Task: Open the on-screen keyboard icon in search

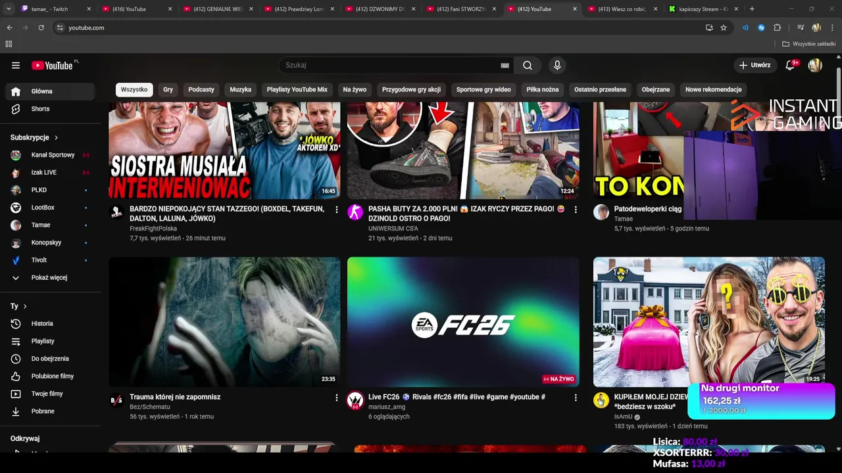Action: [x=505, y=65]
